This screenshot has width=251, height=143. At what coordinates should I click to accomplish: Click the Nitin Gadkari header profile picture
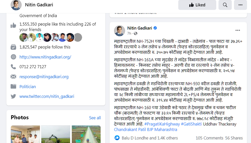16,5
